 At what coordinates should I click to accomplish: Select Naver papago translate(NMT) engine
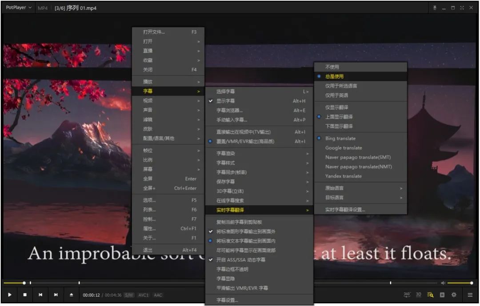pyautogui.click(x=360, y=167)
